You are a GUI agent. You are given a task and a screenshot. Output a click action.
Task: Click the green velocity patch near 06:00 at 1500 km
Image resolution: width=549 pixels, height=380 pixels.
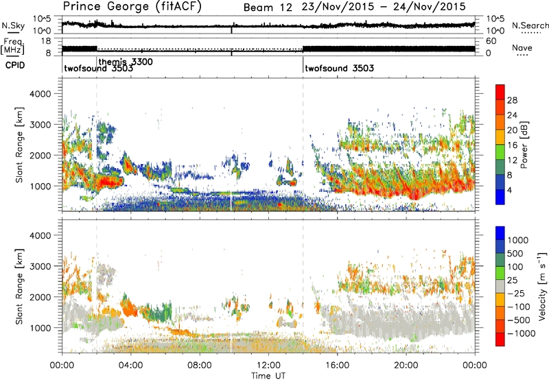[x=160, y=311]
